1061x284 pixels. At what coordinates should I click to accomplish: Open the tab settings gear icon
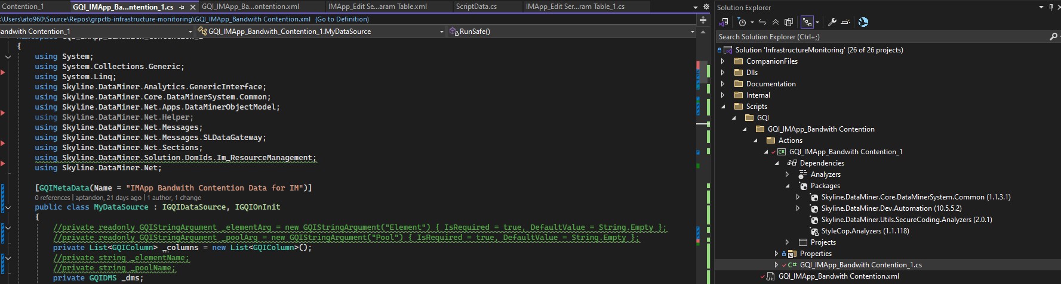pos(706,7)
